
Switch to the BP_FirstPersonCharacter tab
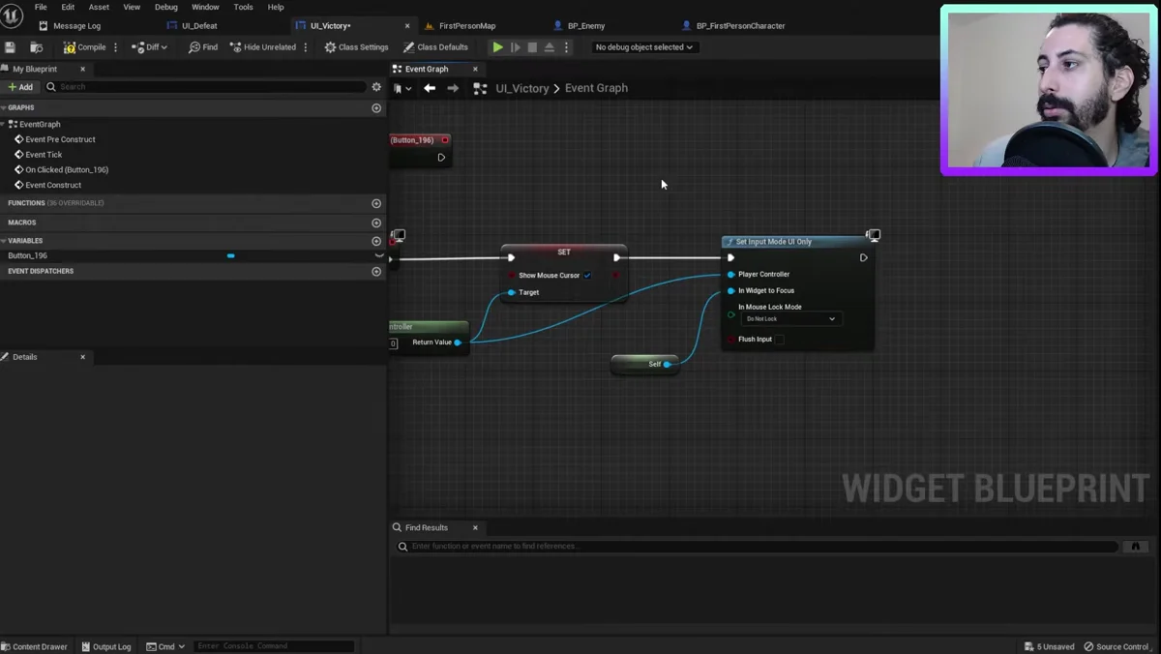pos(740,26)
